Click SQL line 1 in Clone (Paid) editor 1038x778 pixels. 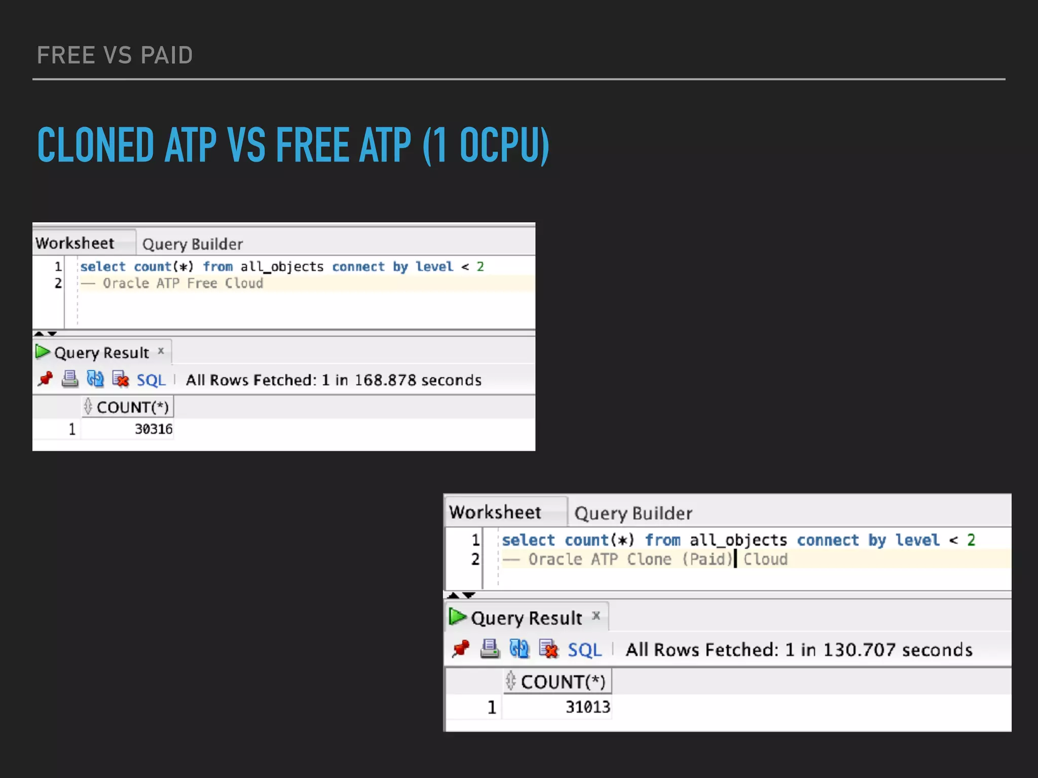[x=738, y=540]
